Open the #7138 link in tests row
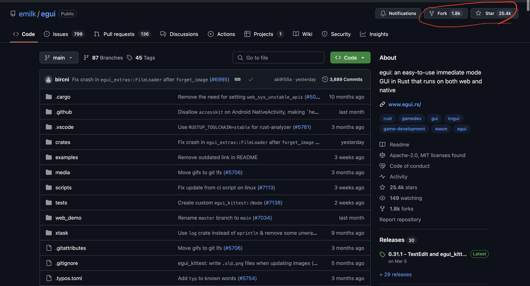 click(273, 203)
